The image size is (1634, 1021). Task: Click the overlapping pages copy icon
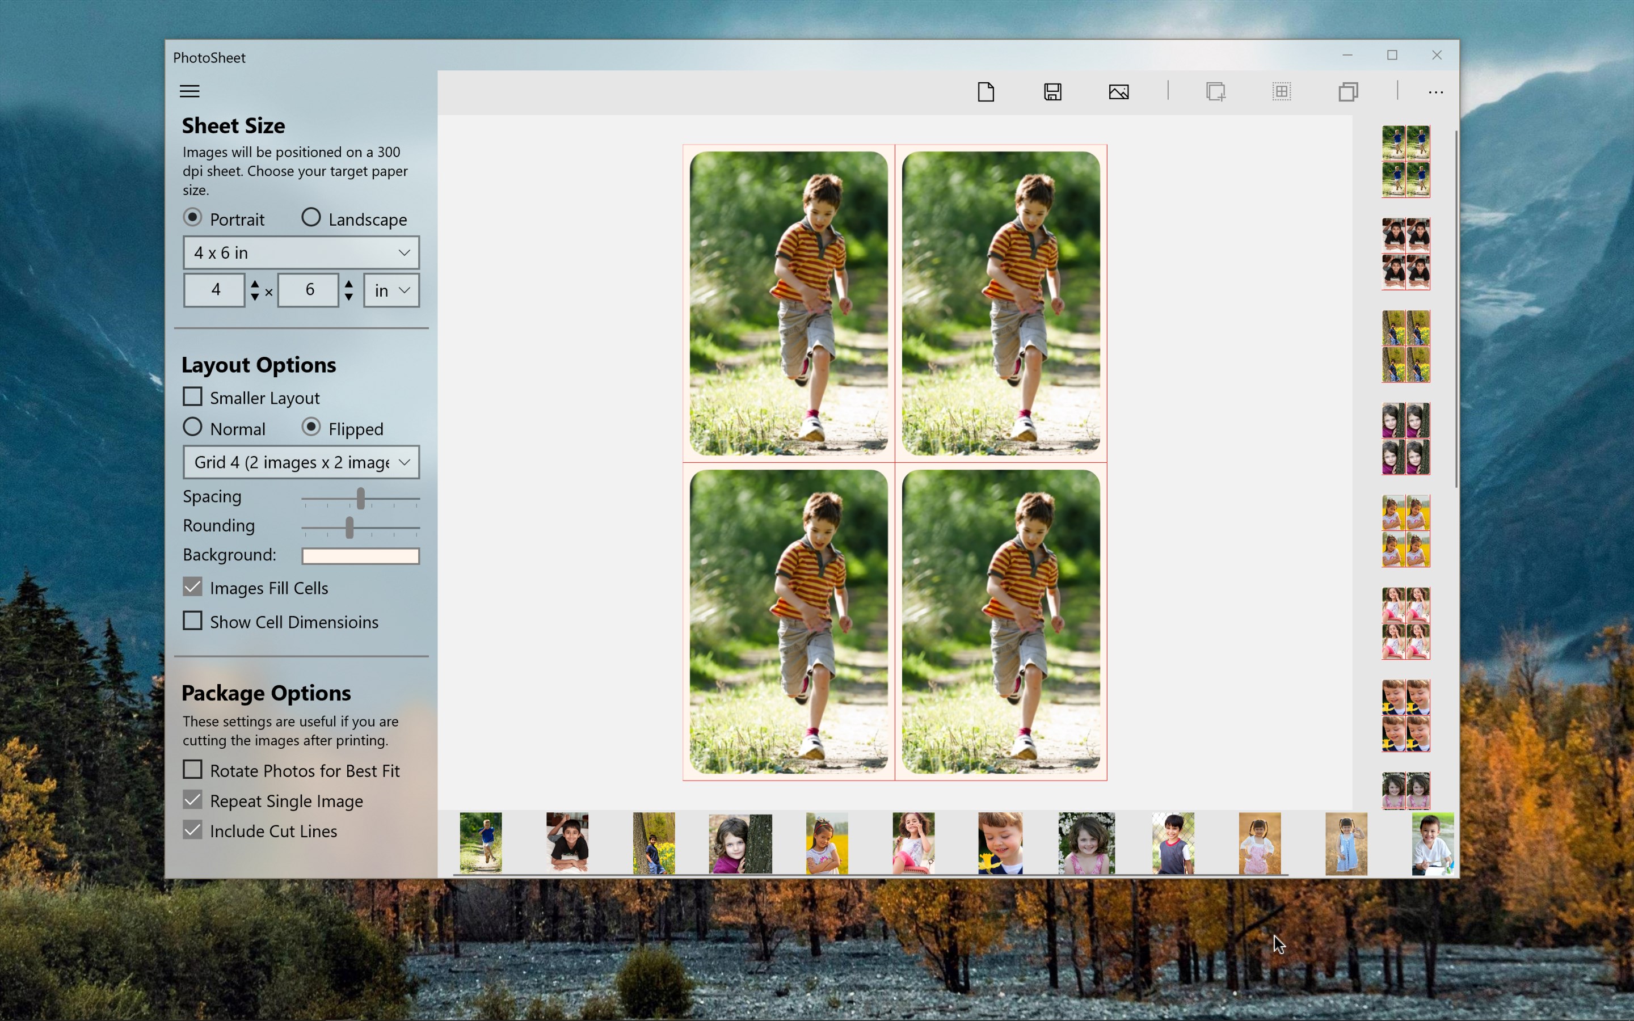pos(1347,91)
